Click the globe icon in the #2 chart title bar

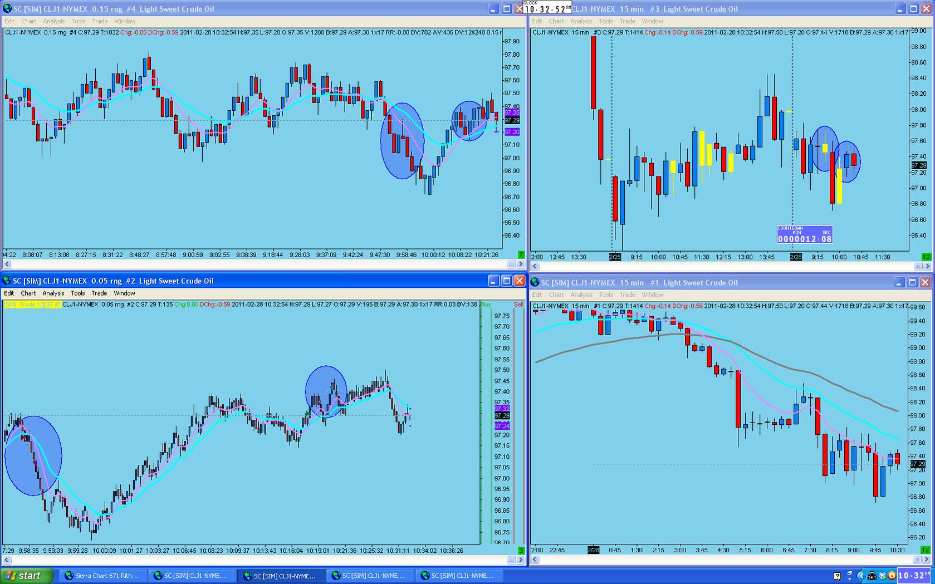coord(7,281)
